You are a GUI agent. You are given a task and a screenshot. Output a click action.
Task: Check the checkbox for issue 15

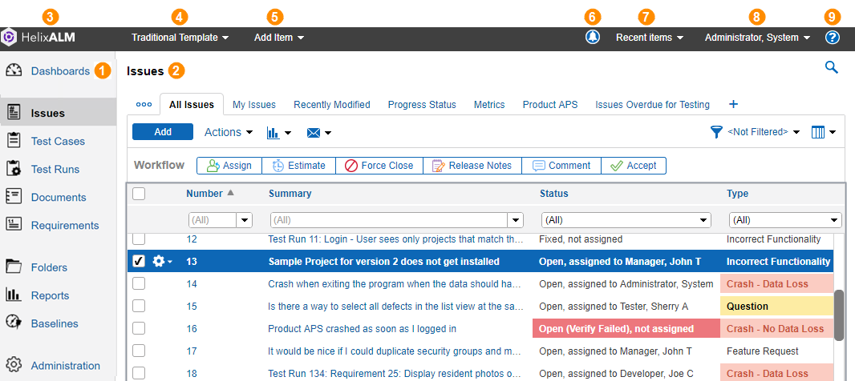click(139, 307)
